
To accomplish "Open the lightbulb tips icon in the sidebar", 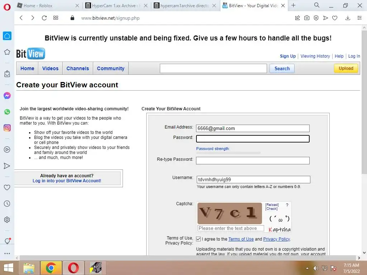I will 7,241.
